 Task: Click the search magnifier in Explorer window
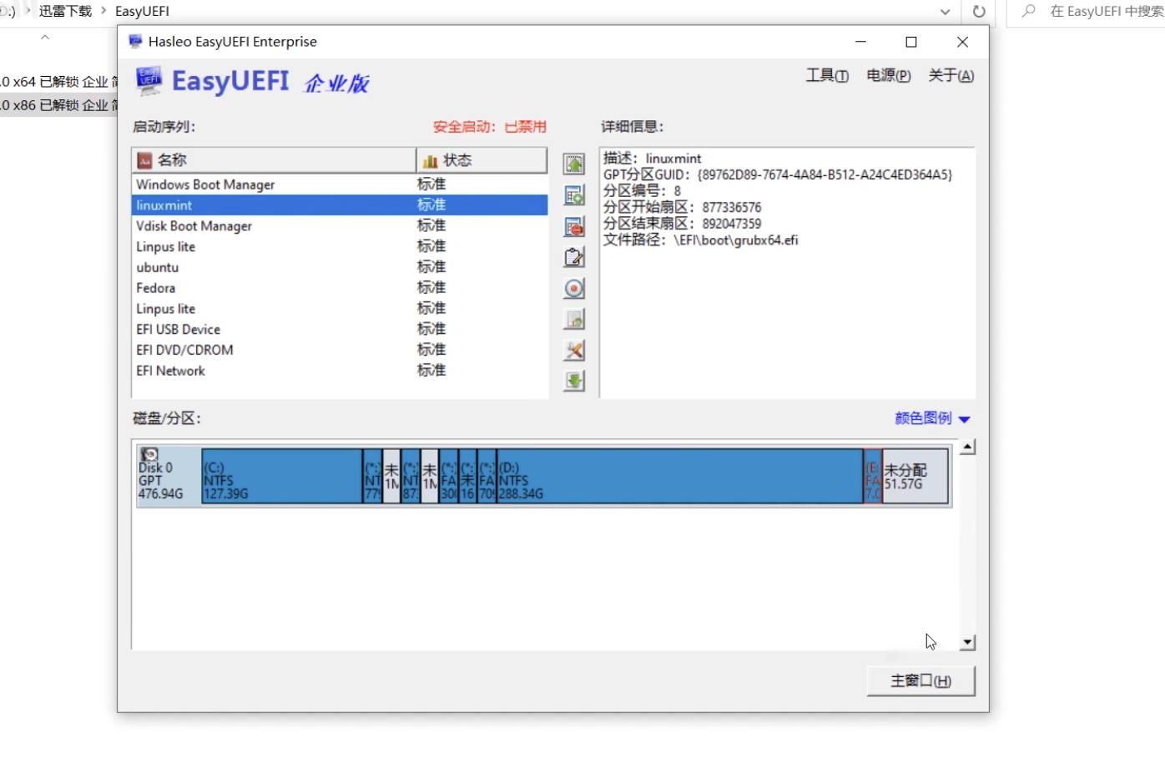(1029, 11)
